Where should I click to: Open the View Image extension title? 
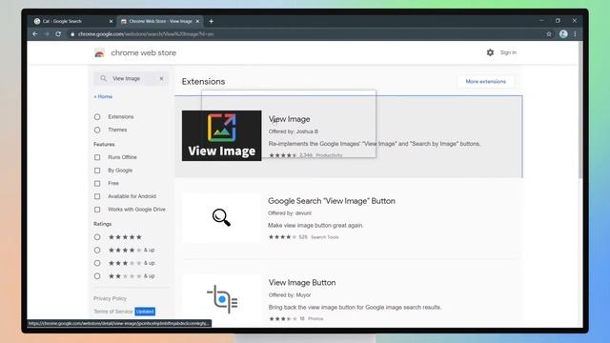[290, 119]
